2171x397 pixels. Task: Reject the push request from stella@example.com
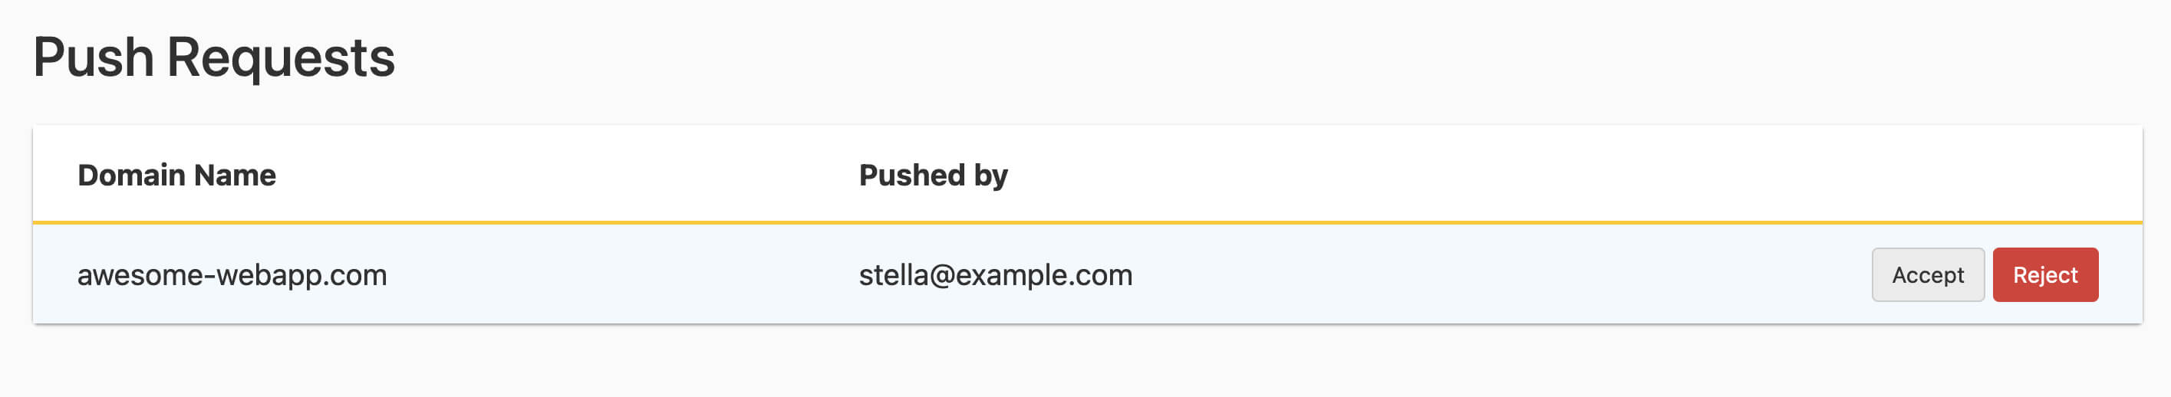(2044, 275)
